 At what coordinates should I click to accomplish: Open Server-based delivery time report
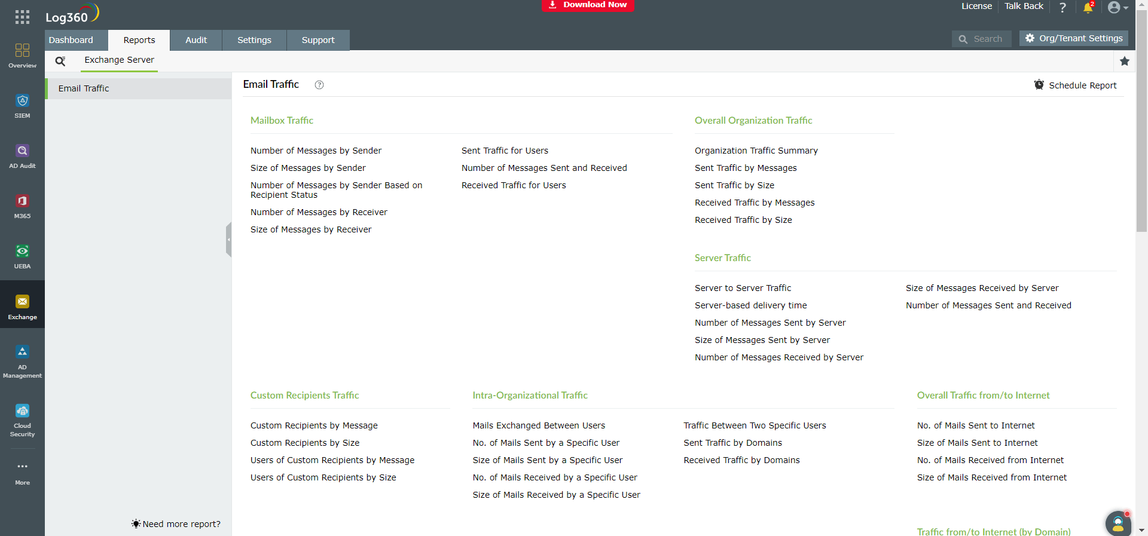[x=751, y=305]
